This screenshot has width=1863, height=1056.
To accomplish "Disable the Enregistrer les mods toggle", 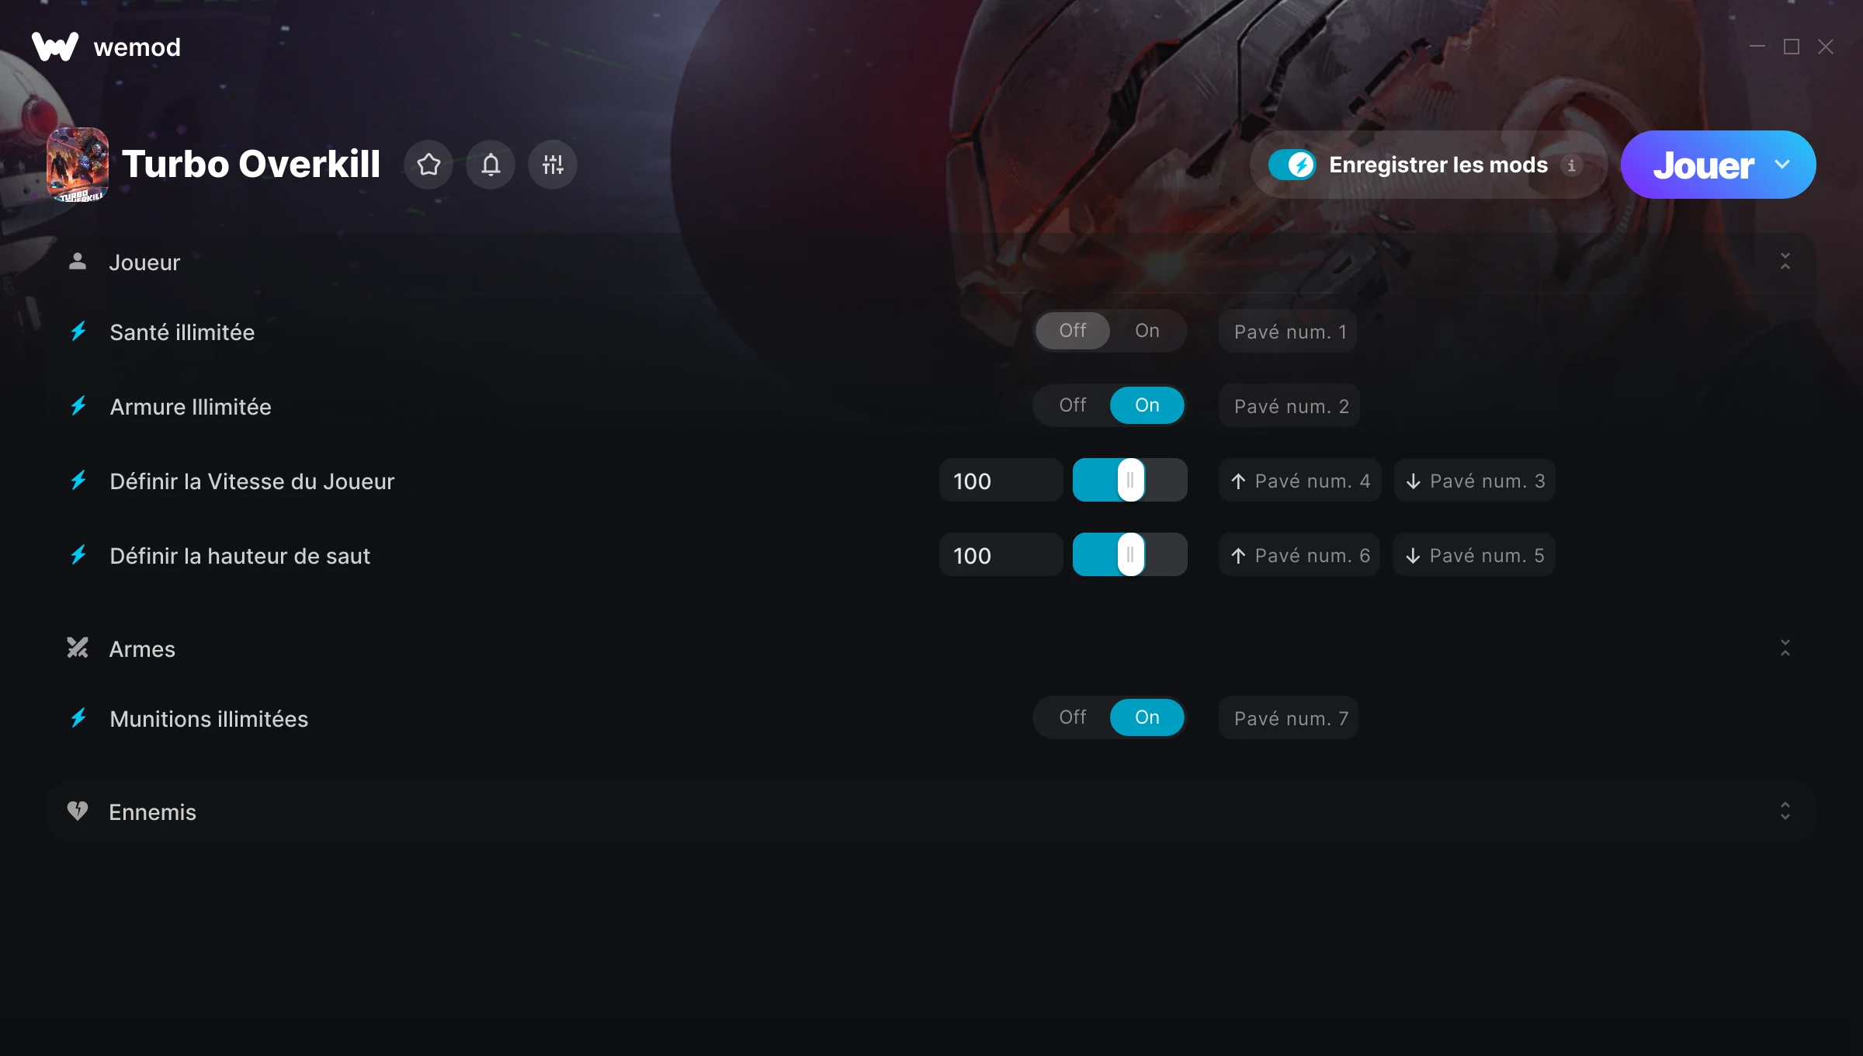I will (x=1292, y=165).
